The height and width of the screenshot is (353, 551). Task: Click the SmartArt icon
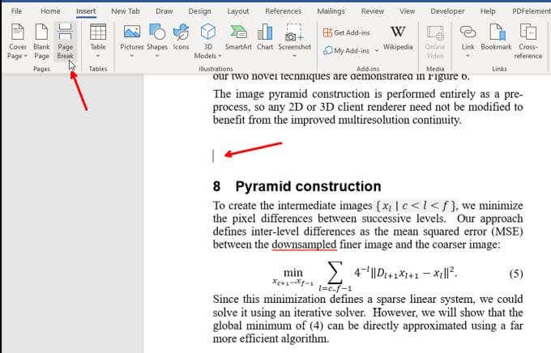pos(238,37)
